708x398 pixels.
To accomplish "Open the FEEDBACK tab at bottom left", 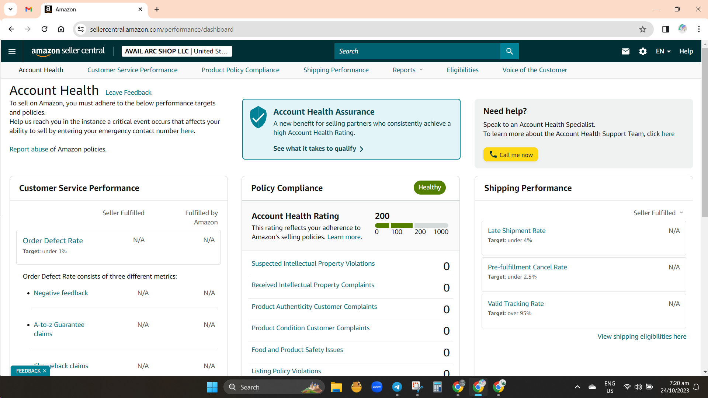I will 28,371.
